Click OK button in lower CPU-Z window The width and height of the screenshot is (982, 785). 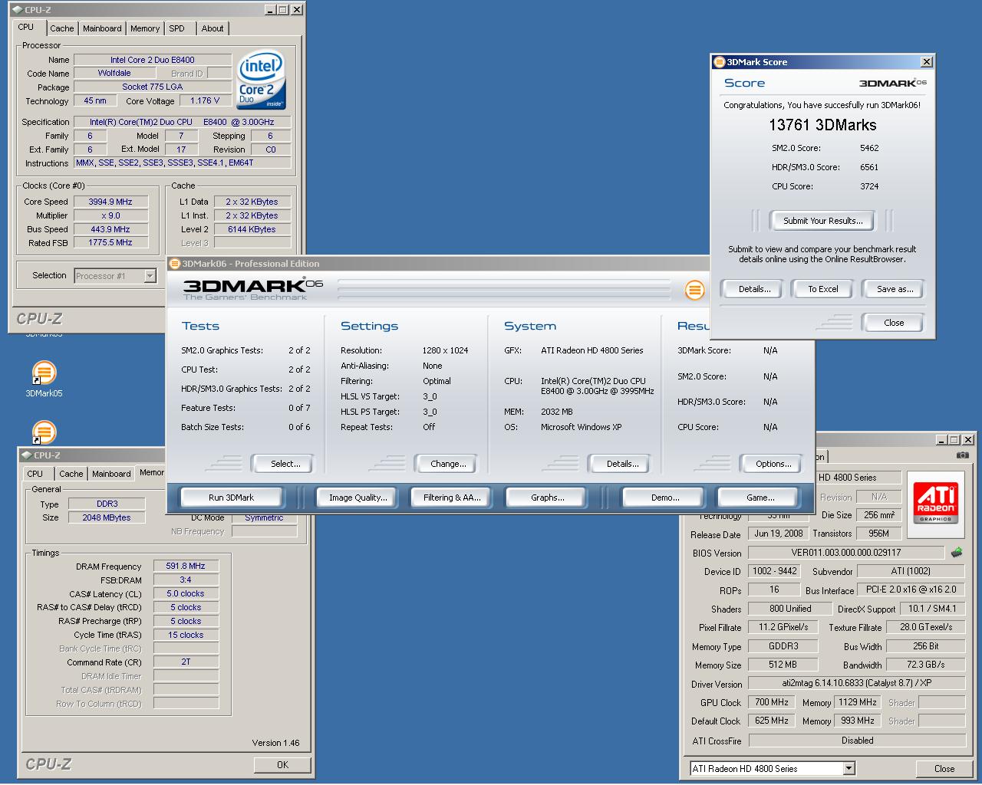[x=282, y=764]
